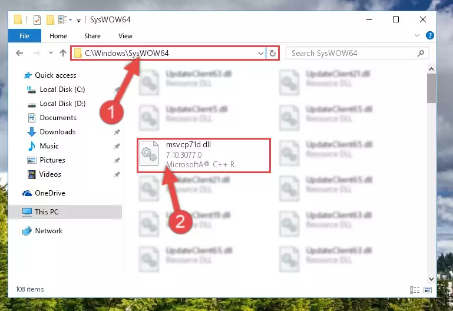Image resolution: width=453 pixels, height=311 pixels.
Task: Open the File menu tab
Action: 24,36
